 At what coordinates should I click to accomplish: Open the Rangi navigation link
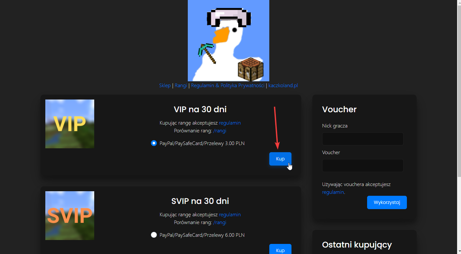click(181, 86)
